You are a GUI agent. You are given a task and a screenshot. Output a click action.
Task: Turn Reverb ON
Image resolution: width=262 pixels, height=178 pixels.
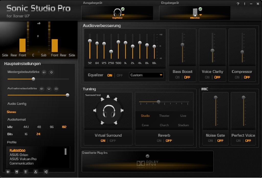(x=159, y=141)
